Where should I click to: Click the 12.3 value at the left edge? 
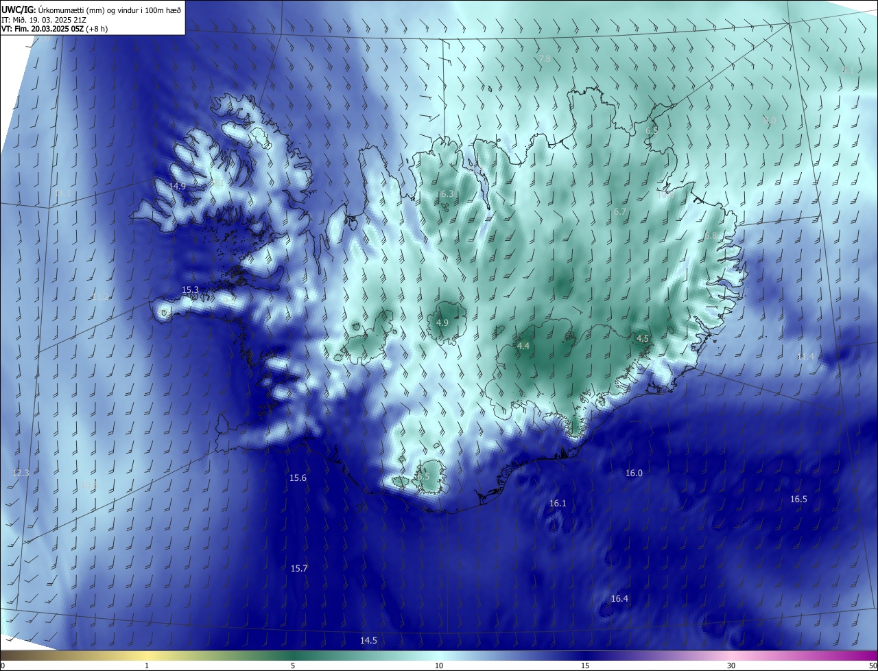click(x=21, y=473)
